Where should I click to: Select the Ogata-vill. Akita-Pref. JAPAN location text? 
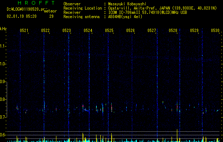[162, 8]
